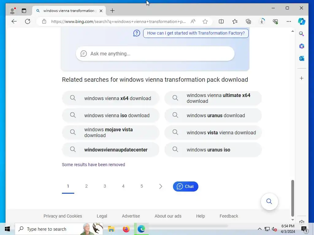Search windows uranus download
This screenshot has height=235, width=314.
213,115
